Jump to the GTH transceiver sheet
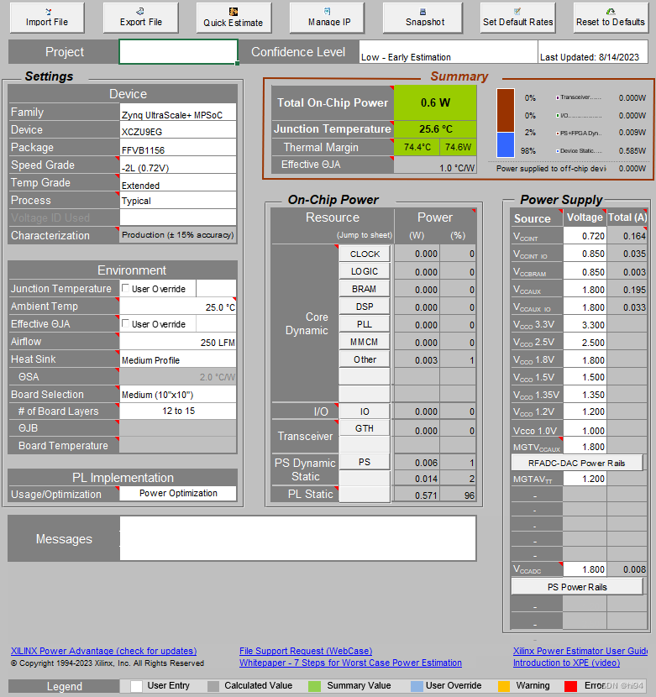The width and height of the screenshot is (656, 697). coord(365,428)
